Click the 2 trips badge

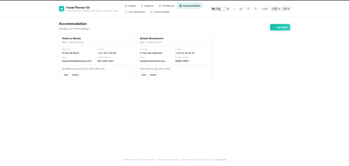pos(265,9)
